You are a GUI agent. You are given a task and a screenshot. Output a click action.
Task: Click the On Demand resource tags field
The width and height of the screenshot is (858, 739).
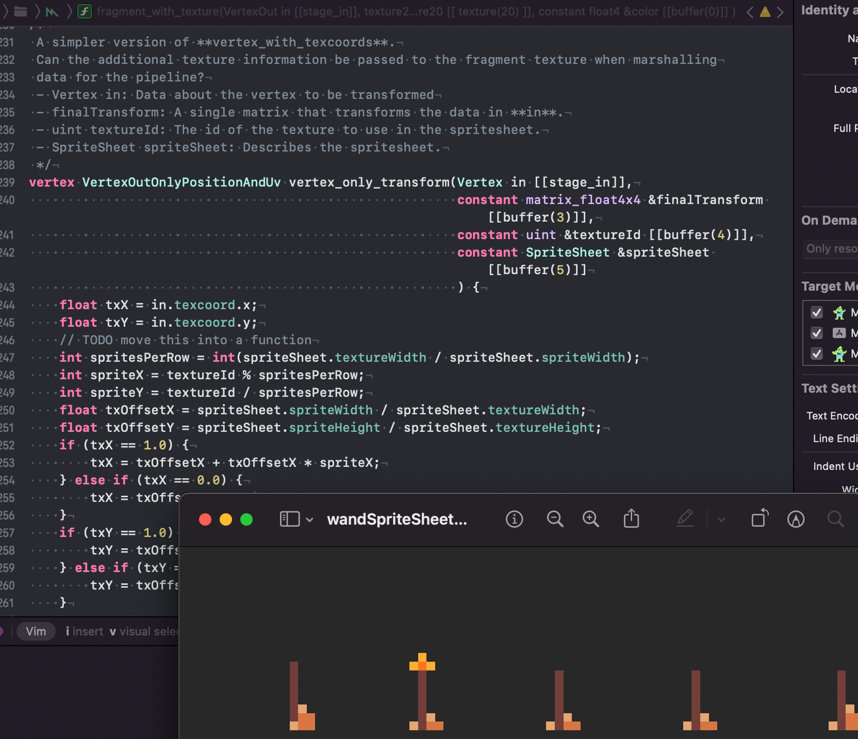pyautogui.click(x=830, y=249)
